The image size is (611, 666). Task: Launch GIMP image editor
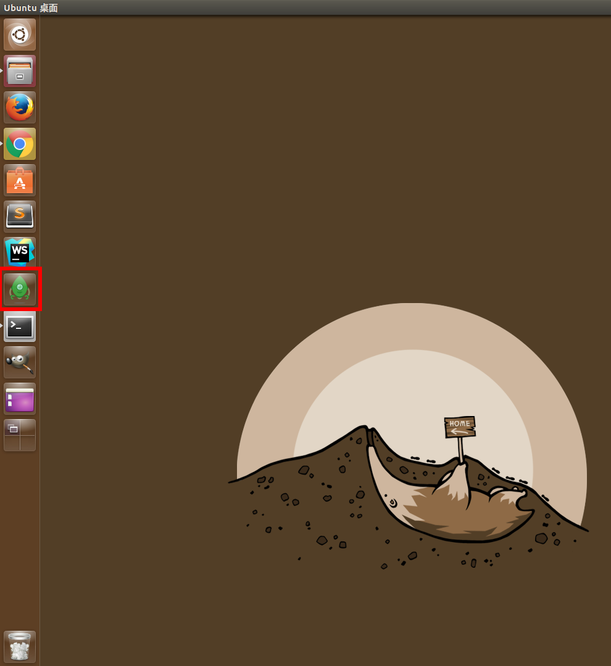20,362
